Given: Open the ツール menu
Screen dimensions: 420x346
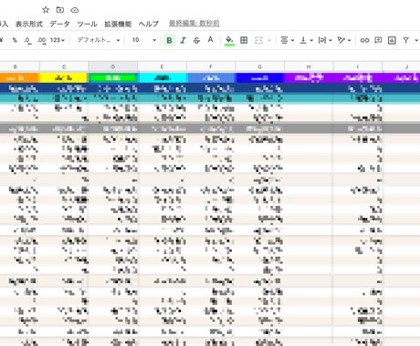Looking at the screenshot, I should click(87, 24).
